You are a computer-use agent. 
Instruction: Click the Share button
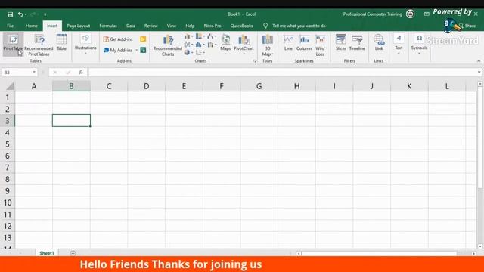pyautogui.click(x=467, y=26)
